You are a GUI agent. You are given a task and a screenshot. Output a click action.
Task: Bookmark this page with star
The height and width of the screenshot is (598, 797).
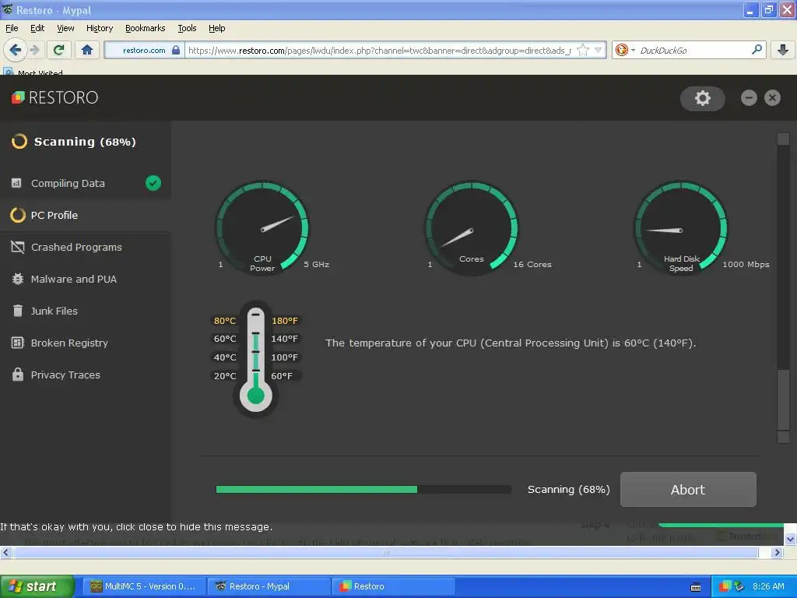(584, 50)
